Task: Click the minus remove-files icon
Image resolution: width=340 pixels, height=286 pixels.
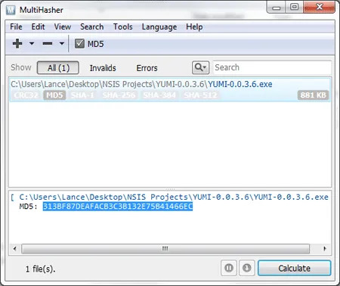Action: pyautogui.click(x=48, y=44)
